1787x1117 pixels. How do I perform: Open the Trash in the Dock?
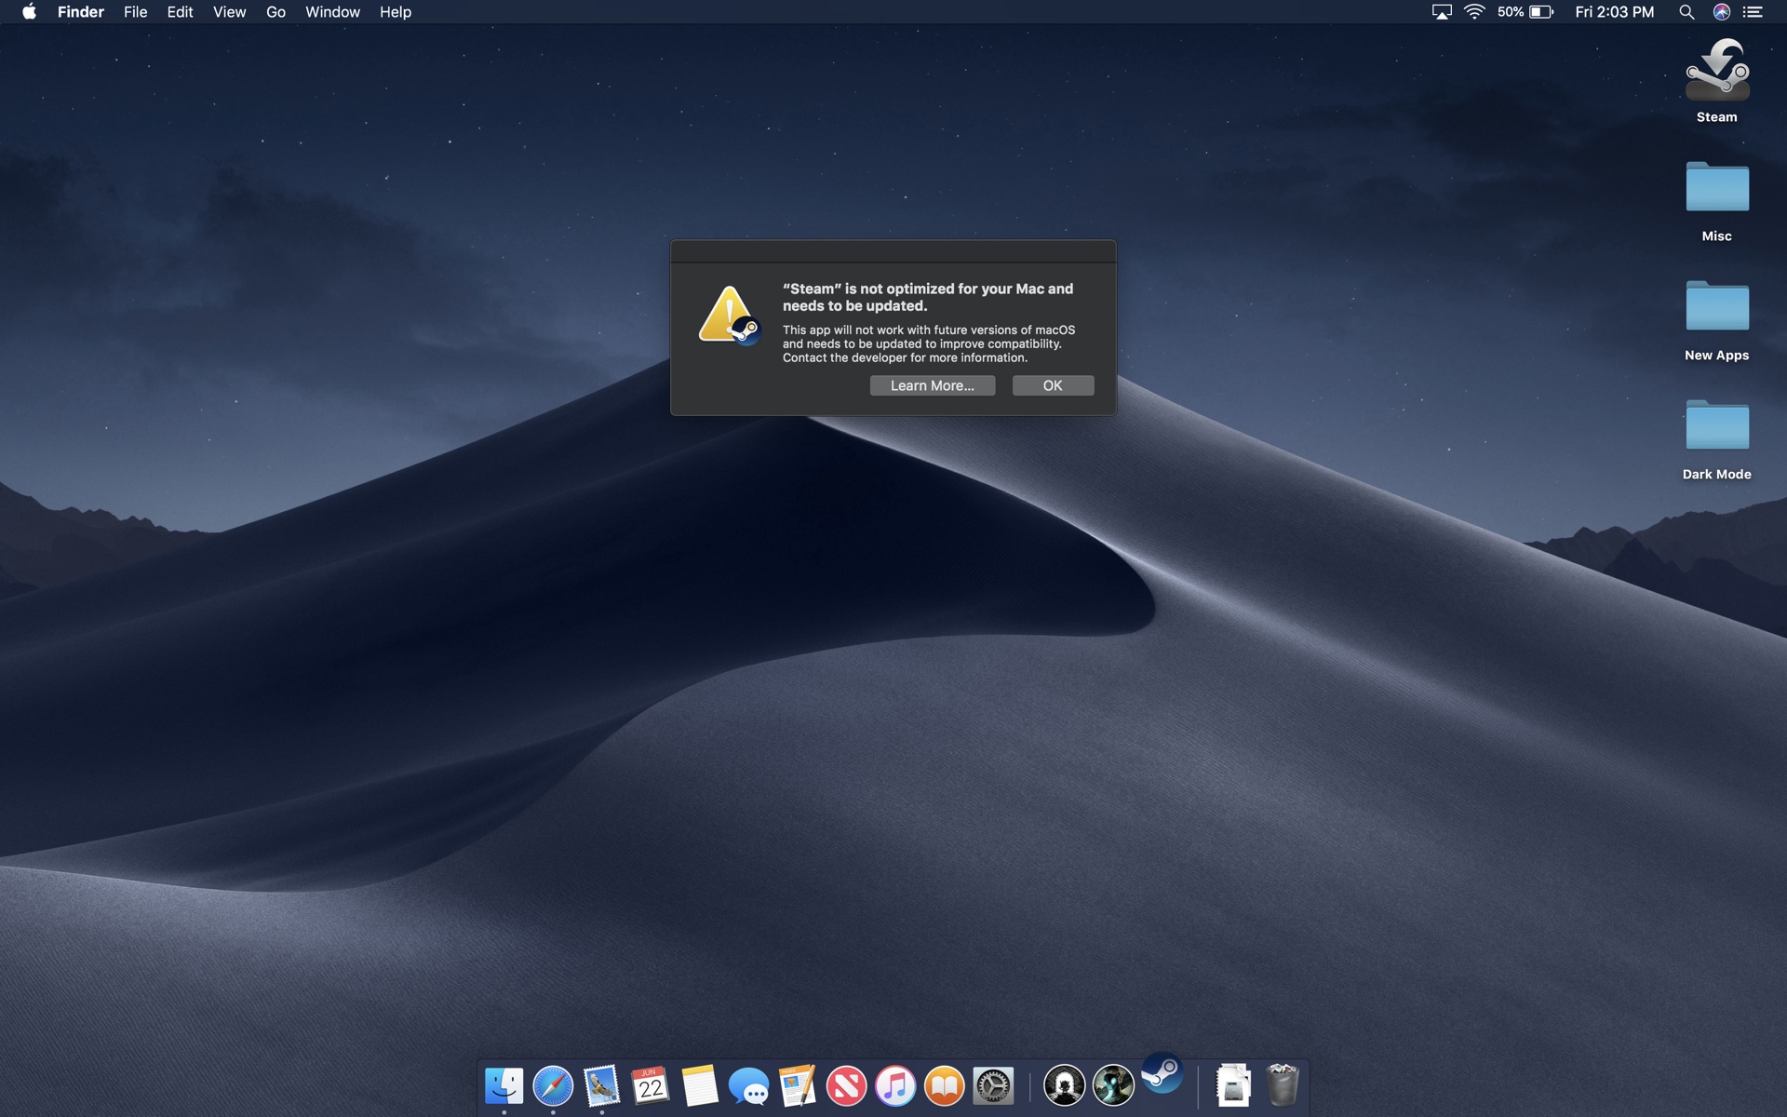coord(1283,1085)
